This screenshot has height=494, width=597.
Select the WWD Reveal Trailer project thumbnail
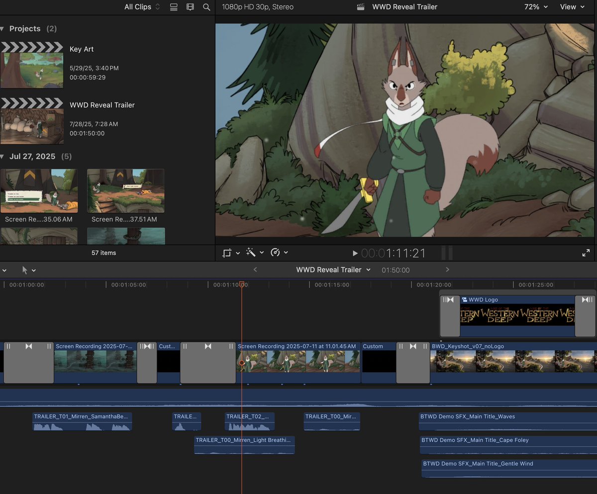[32, 121]
